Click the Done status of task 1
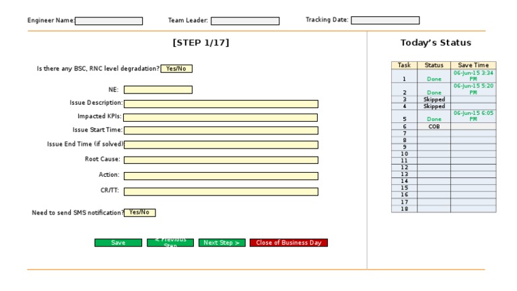The height and width of the screenshot is (291, 517). pos(434,79)
